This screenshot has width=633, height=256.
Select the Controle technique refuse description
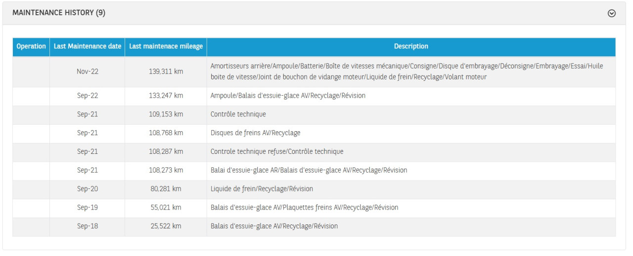click(276, 151)
